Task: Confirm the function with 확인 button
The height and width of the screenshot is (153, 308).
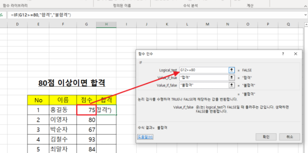Action: click(266, 137)
